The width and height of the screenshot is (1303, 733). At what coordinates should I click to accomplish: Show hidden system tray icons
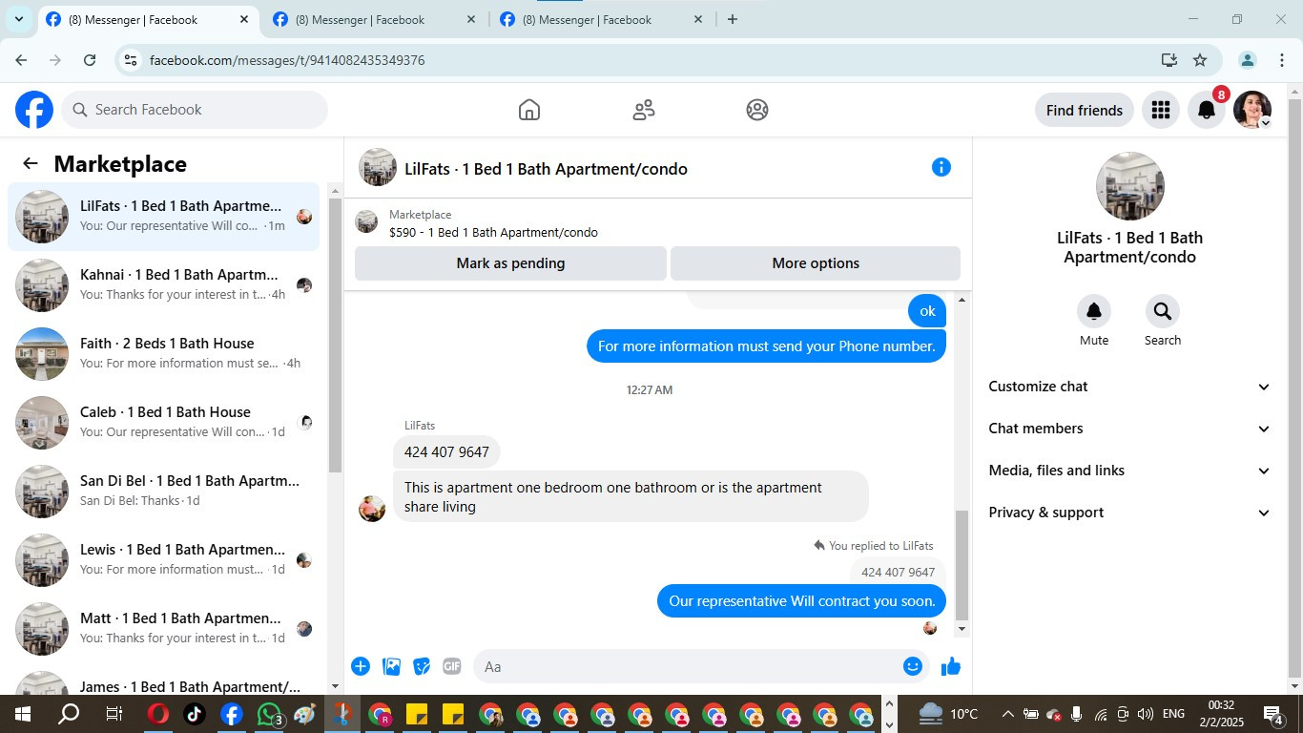tap(1007, 714)
